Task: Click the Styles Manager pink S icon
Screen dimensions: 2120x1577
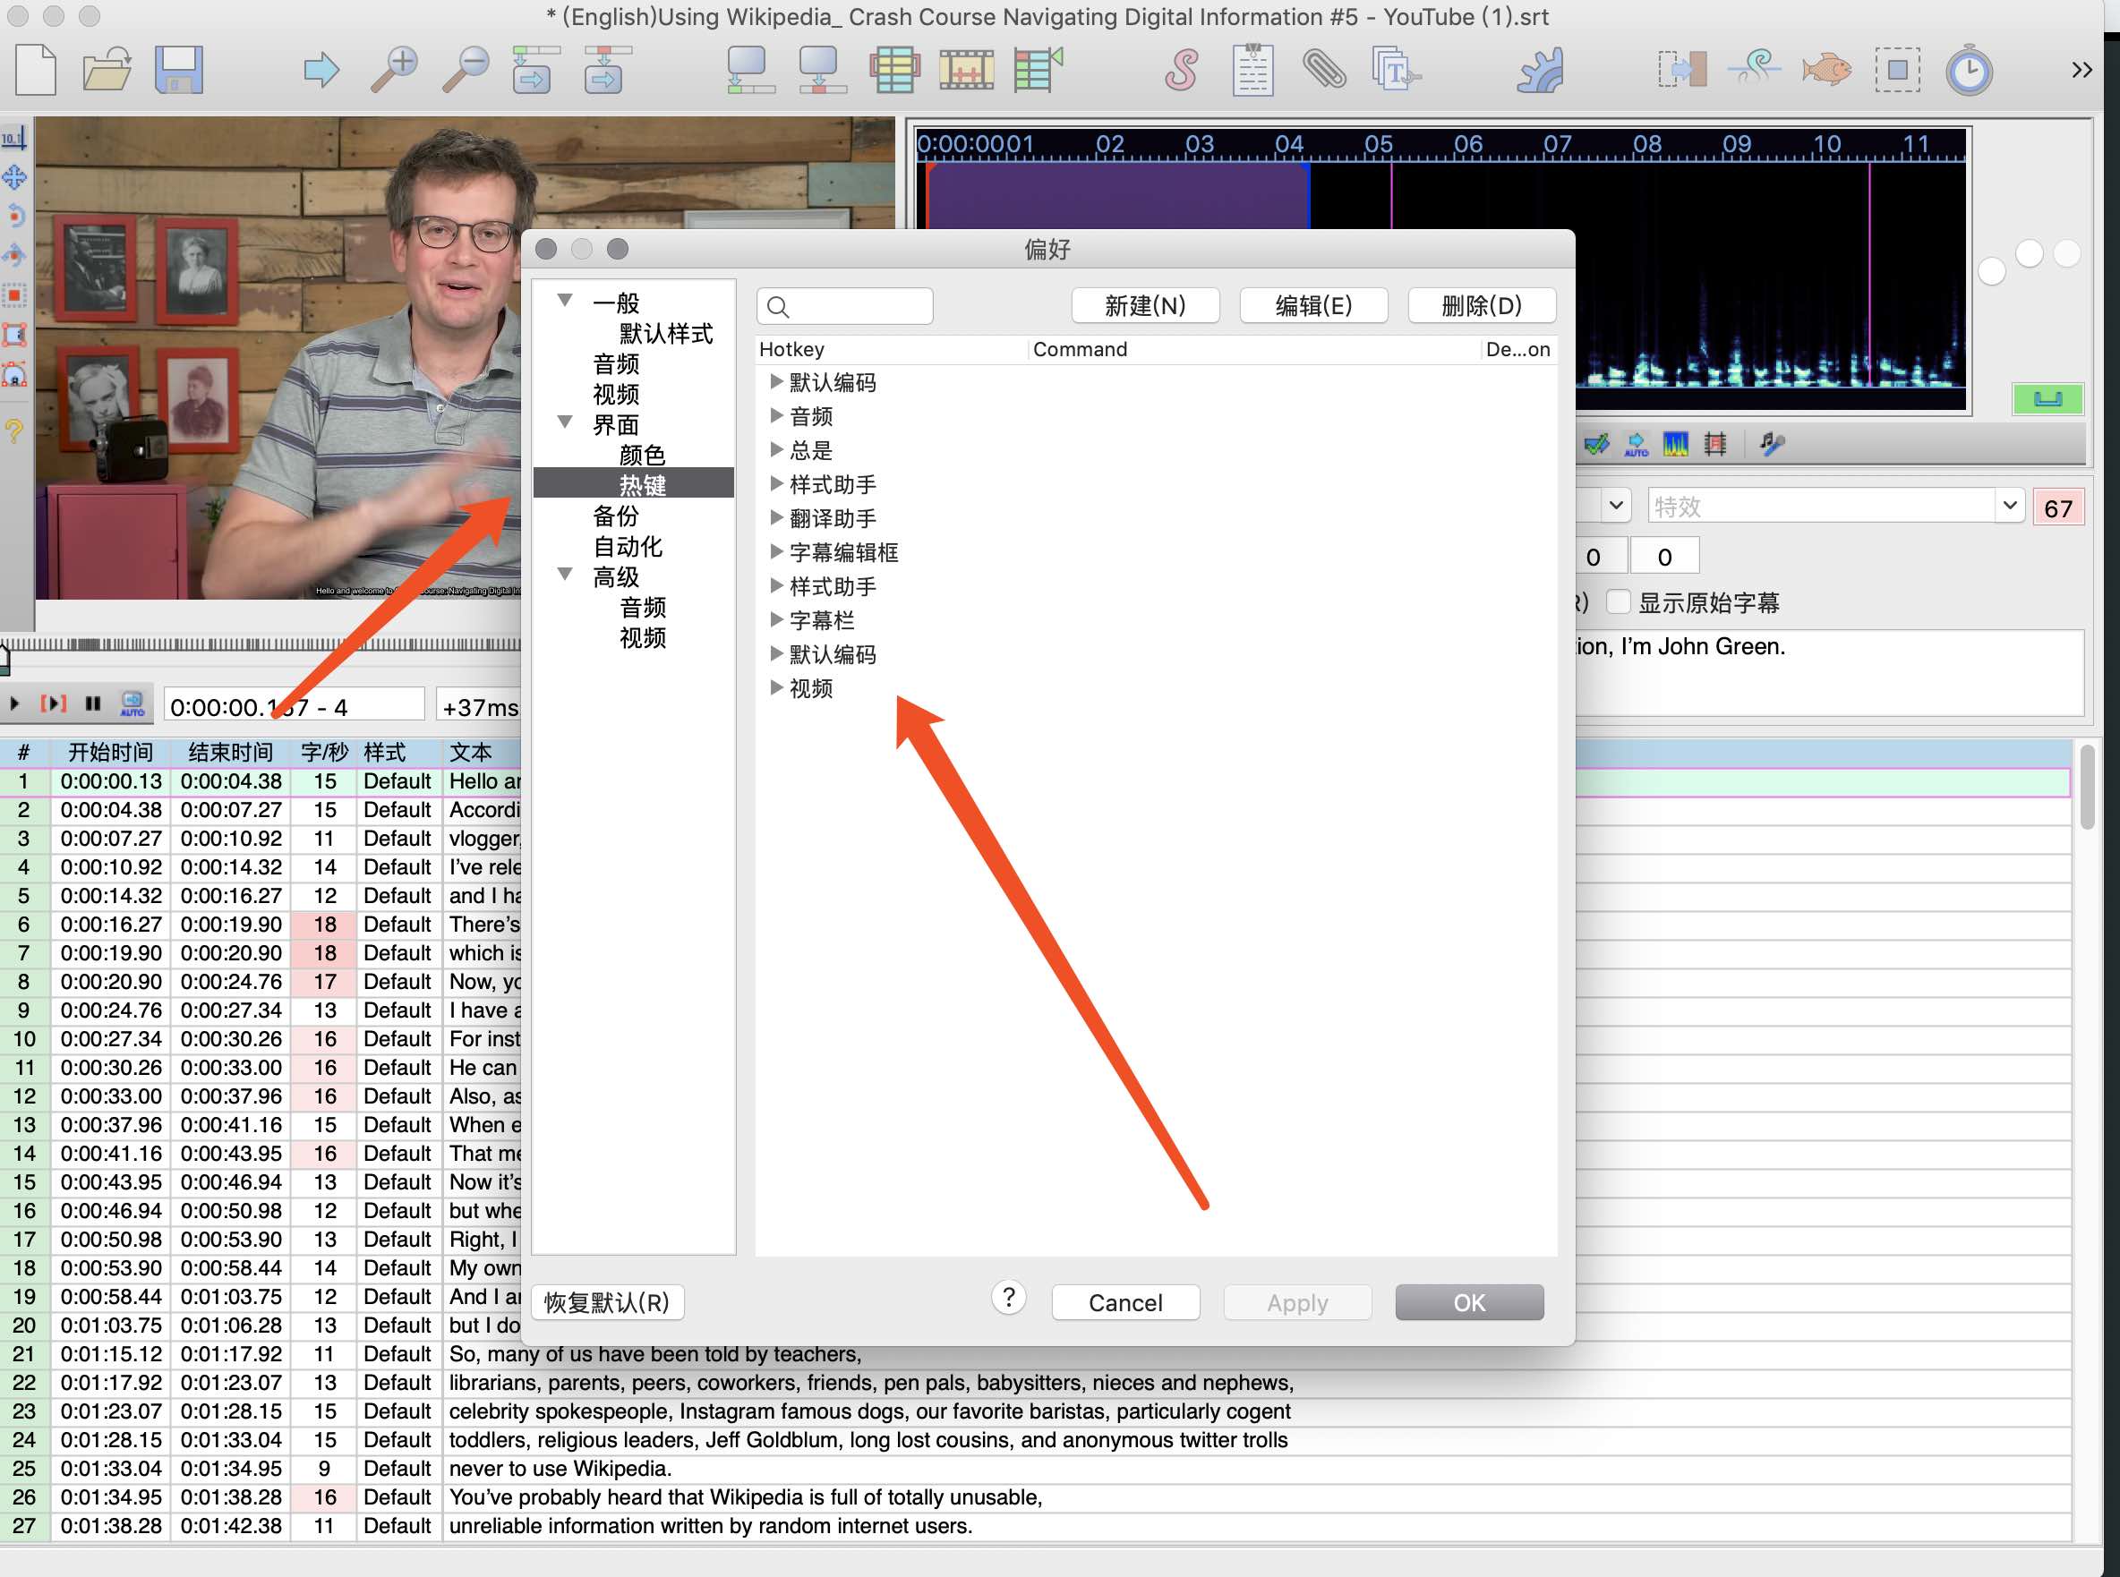Action: pos(1180,70)
